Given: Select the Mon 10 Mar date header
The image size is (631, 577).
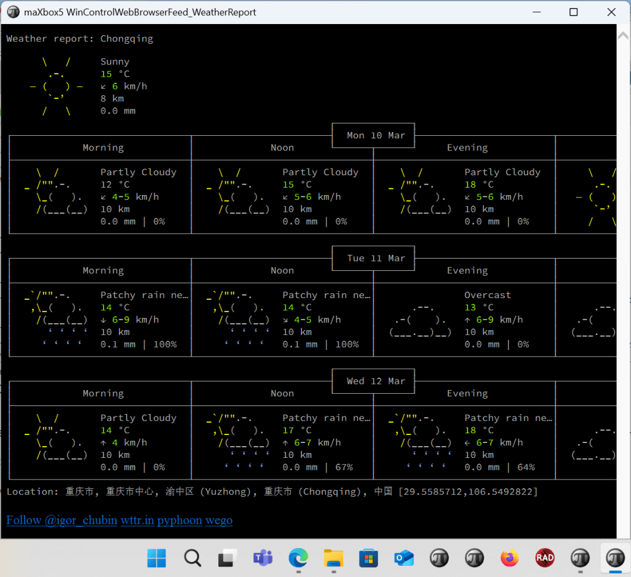Looking at the screenshot, I should point(373,136).
